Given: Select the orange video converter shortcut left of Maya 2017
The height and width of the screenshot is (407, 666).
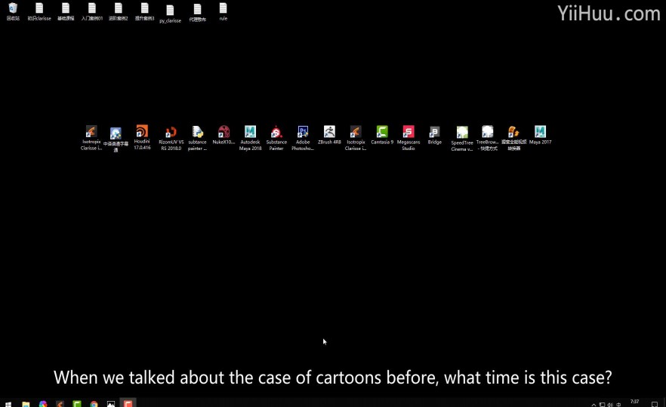Looking at the screenshot, I should [513, 138].
